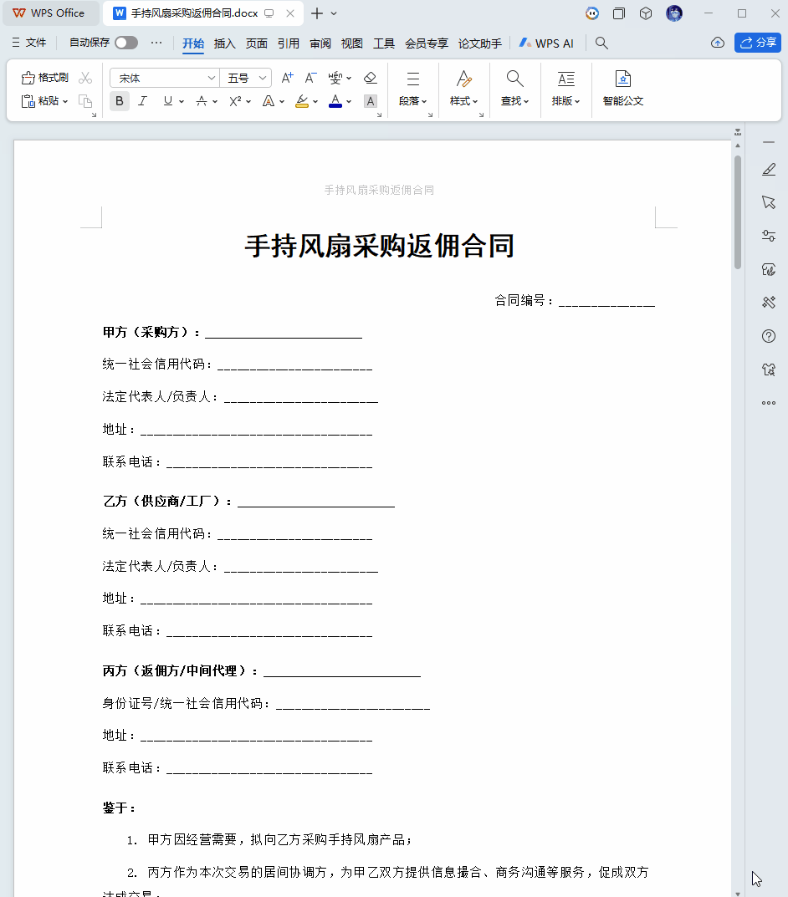Screen dimensions: 788x897
Task: Click the WPS AI button
Action: pos(546,43)
